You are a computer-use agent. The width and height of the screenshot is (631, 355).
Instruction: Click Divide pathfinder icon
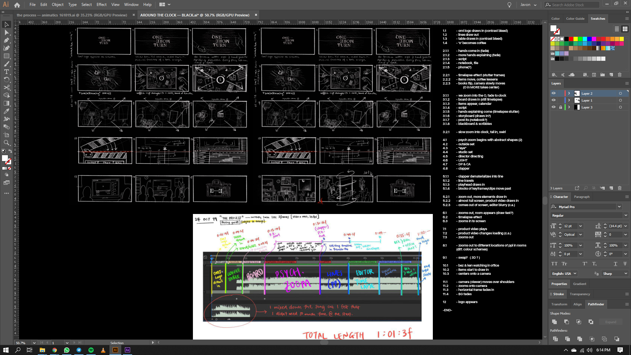555,339
